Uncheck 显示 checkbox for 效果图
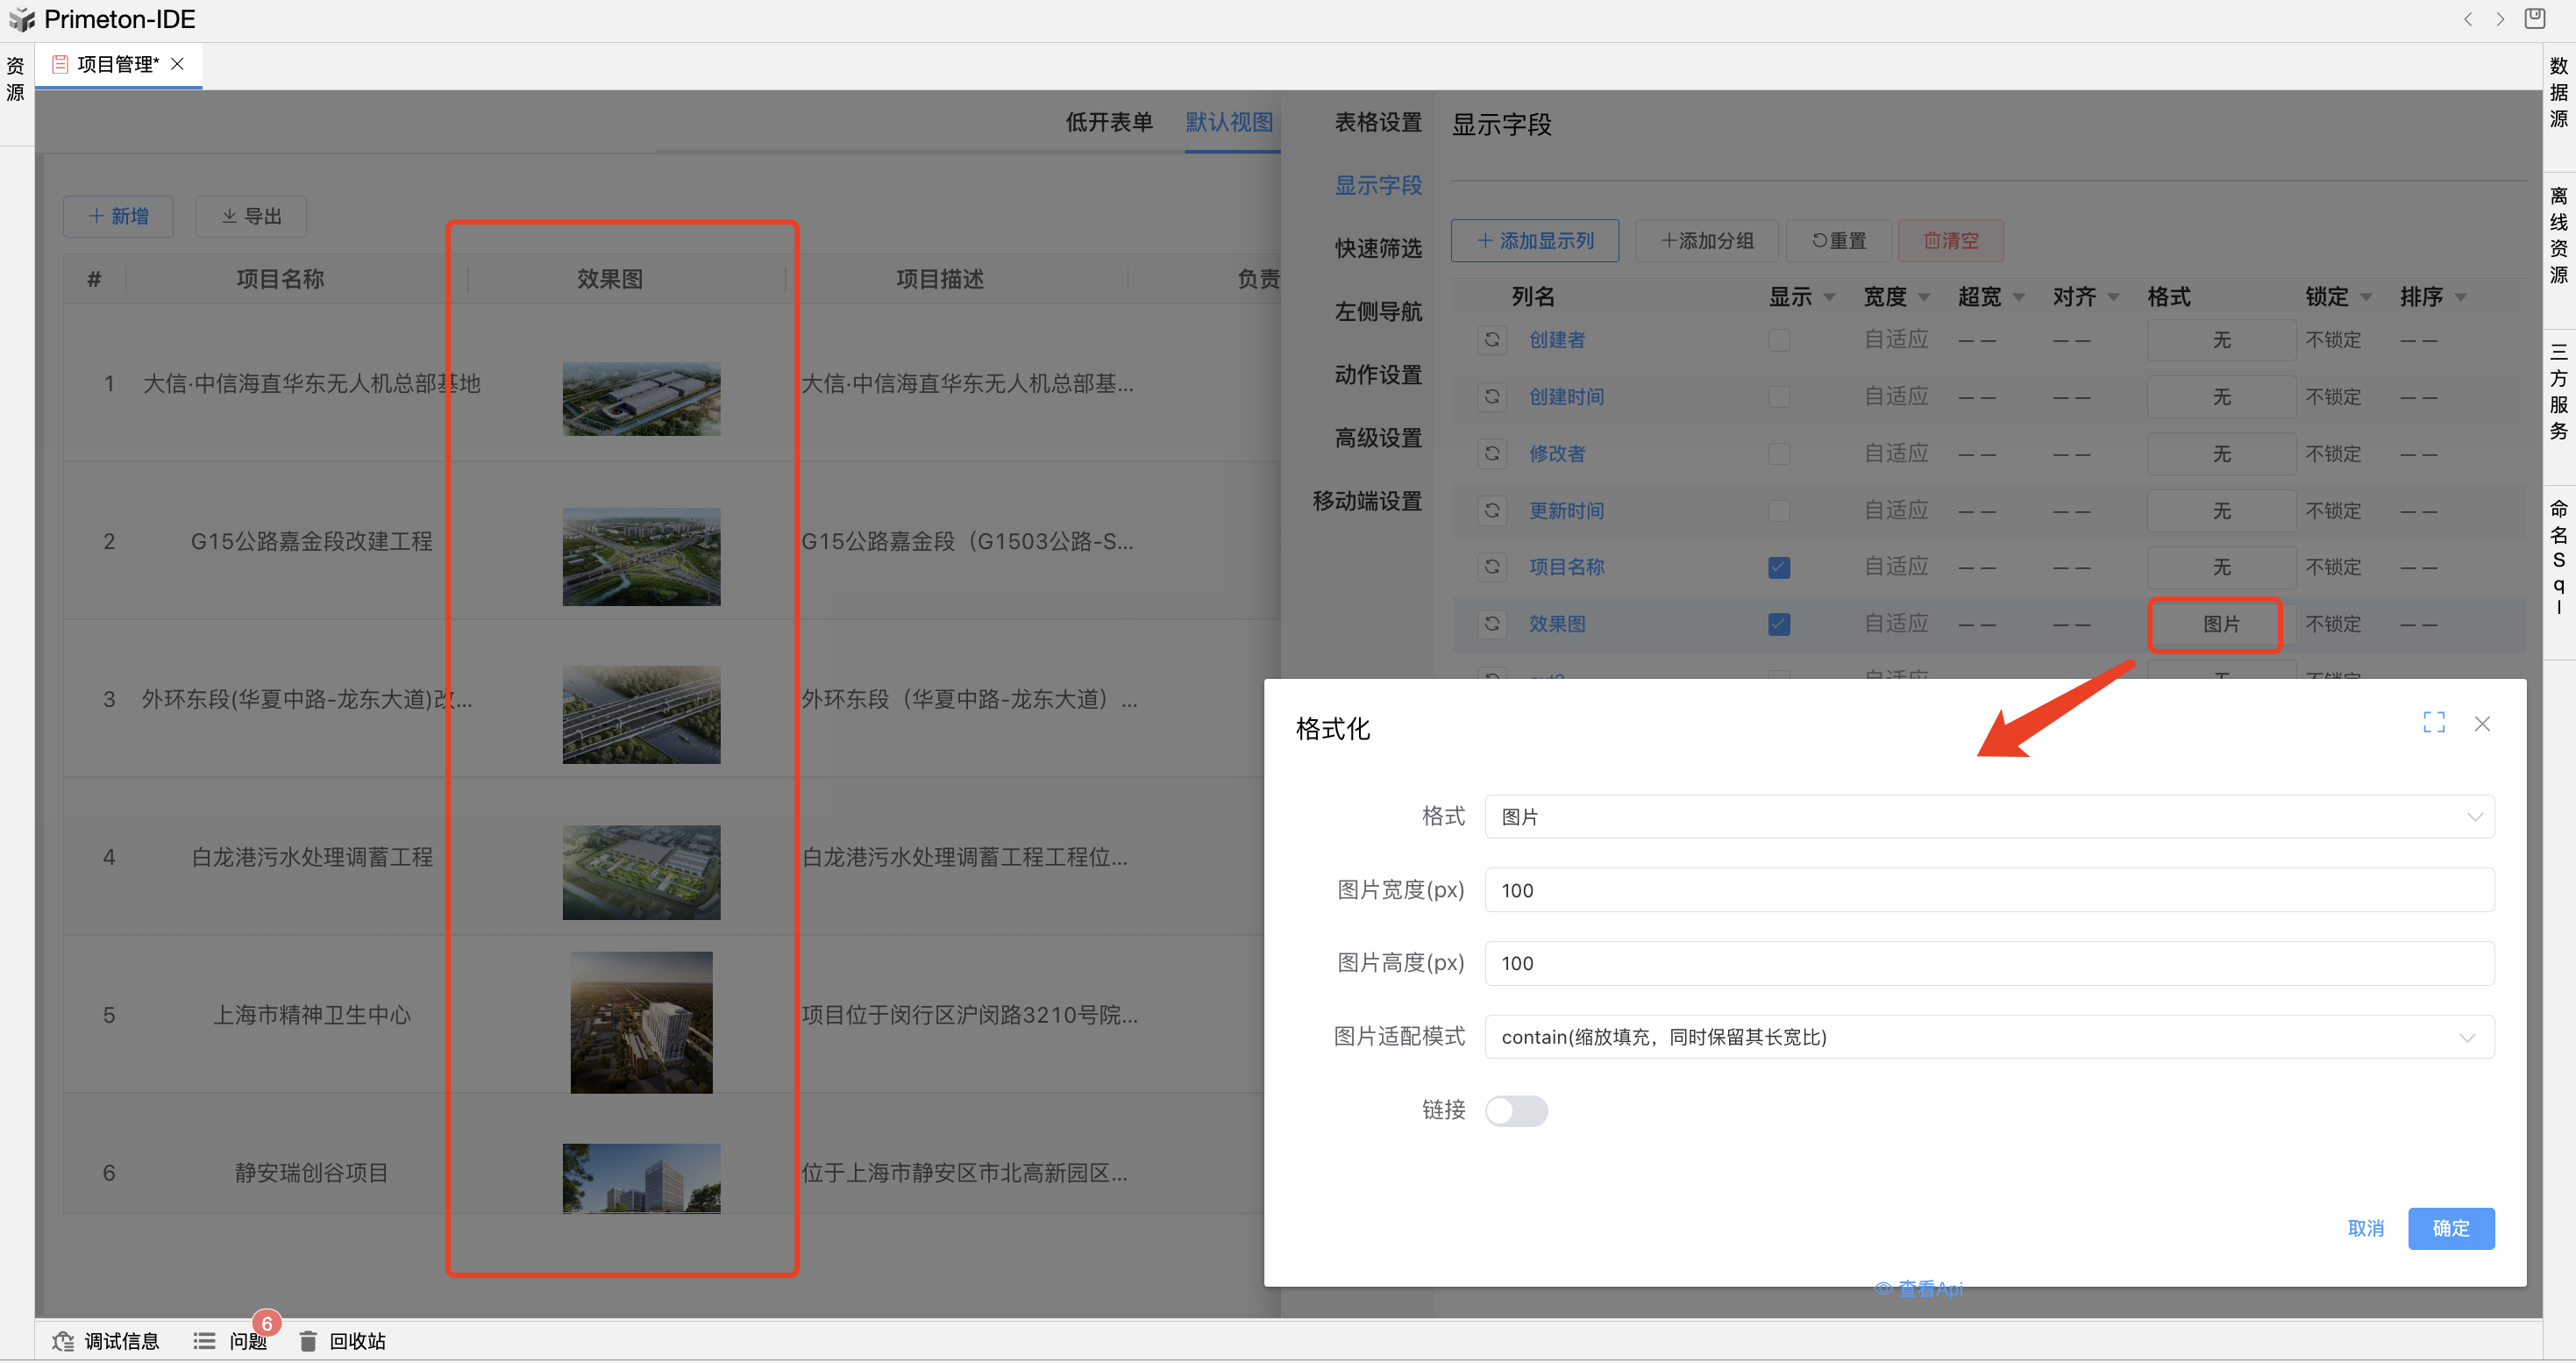2576x1363 pixels. 1778,624
